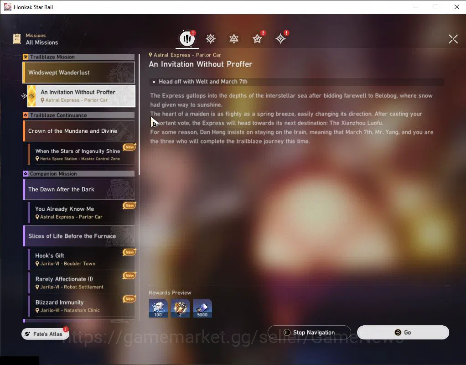
Task: Select the All Missions category tab icon
Action: 187,38
